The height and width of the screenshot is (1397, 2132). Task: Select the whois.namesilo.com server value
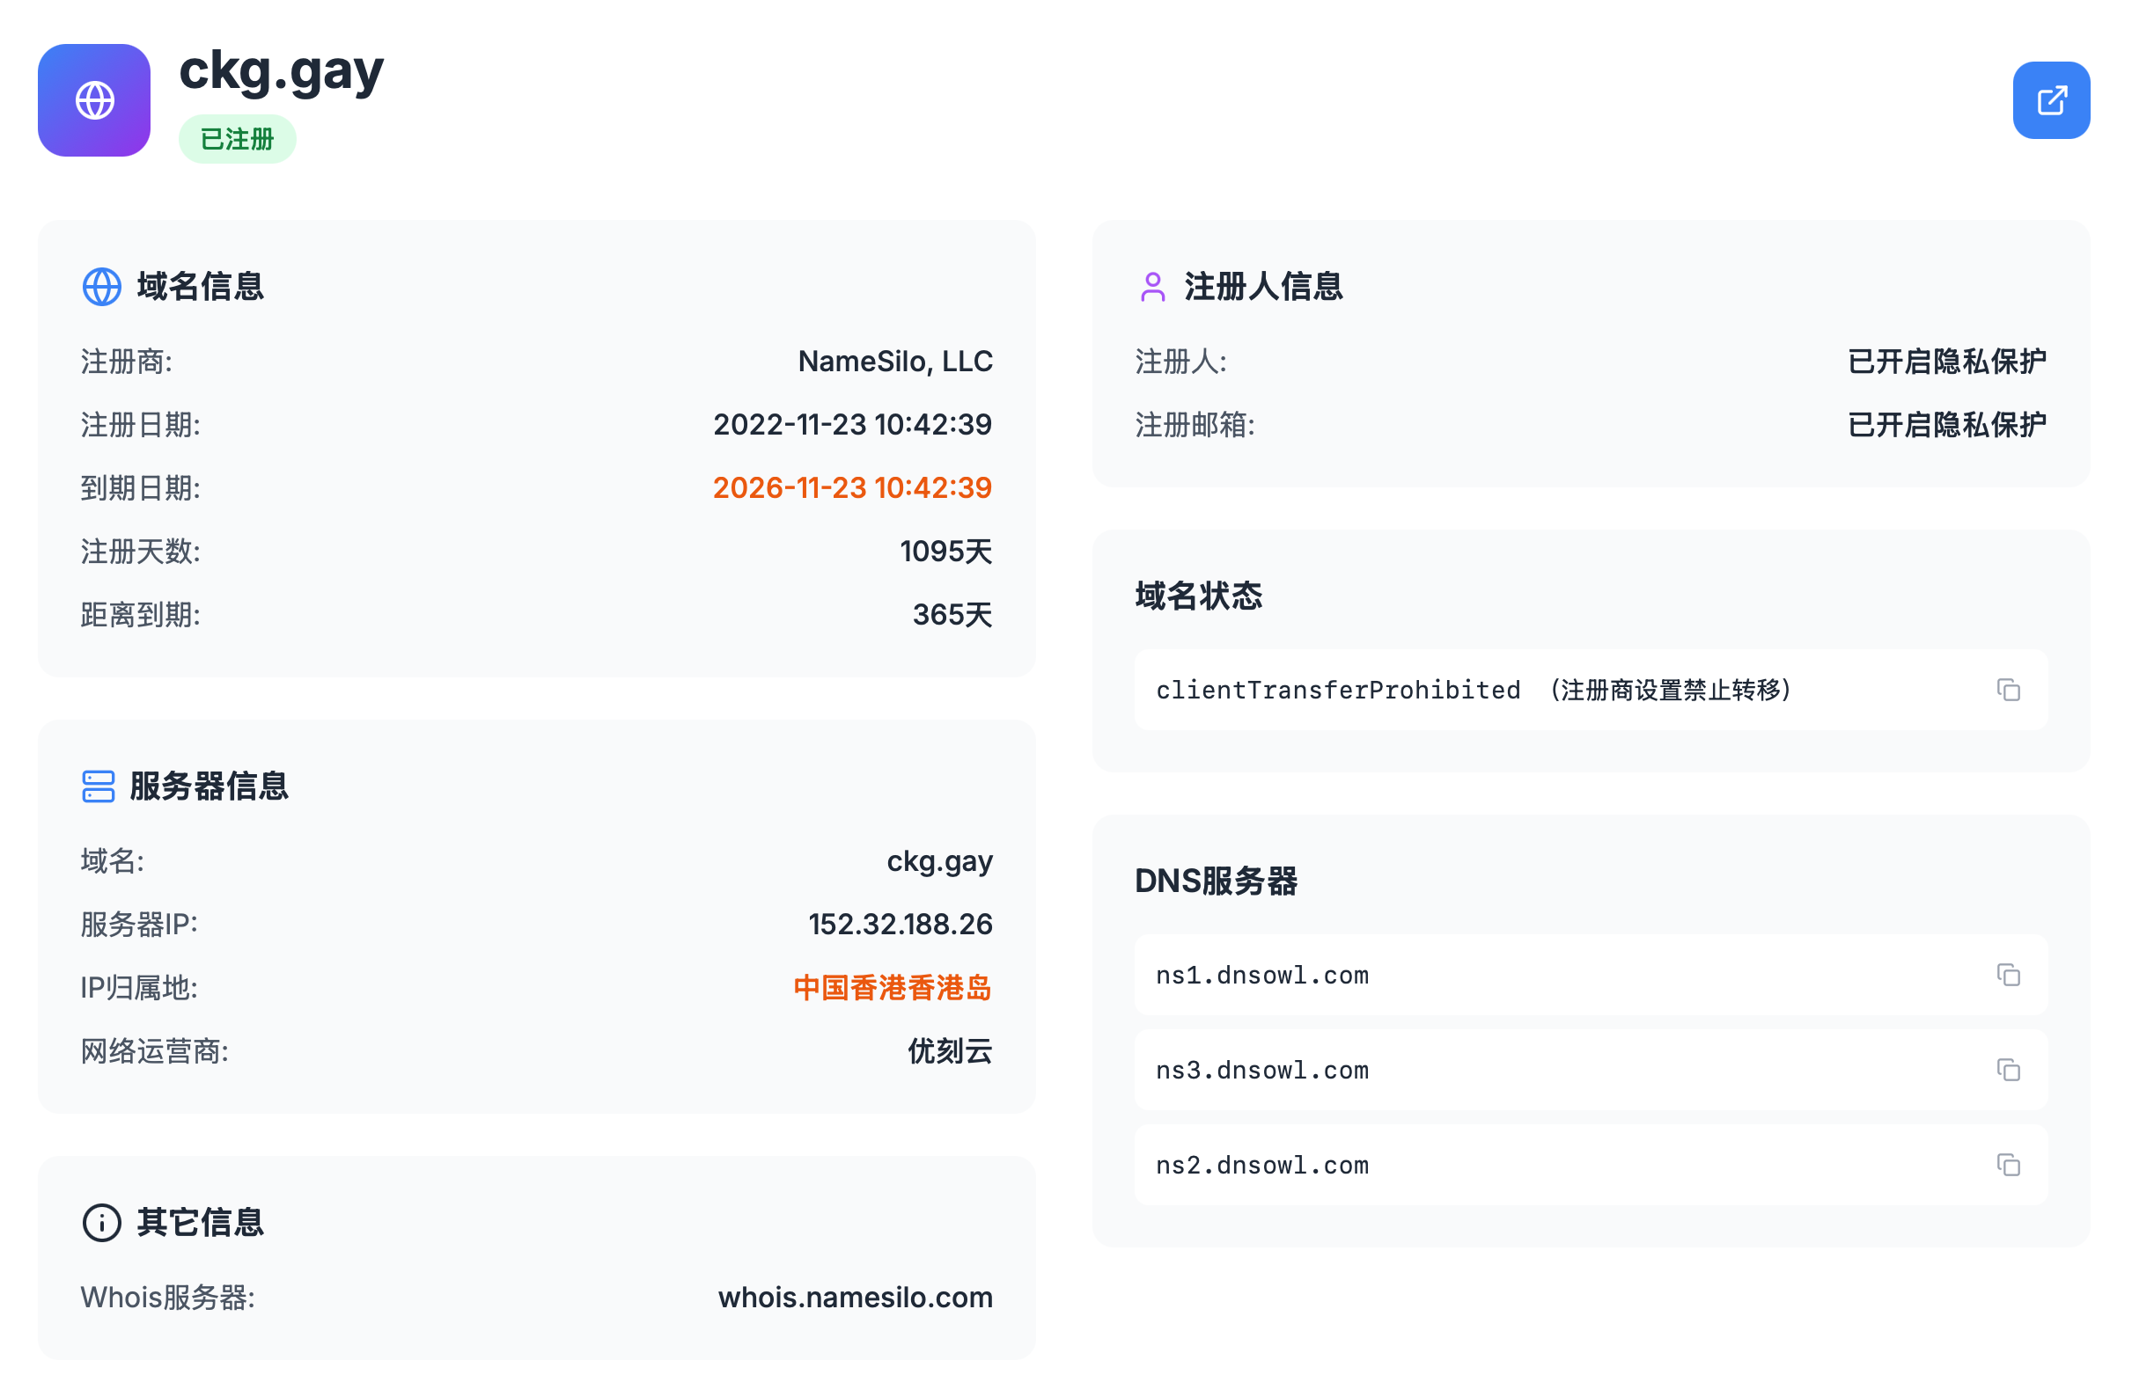(855, 1297)
